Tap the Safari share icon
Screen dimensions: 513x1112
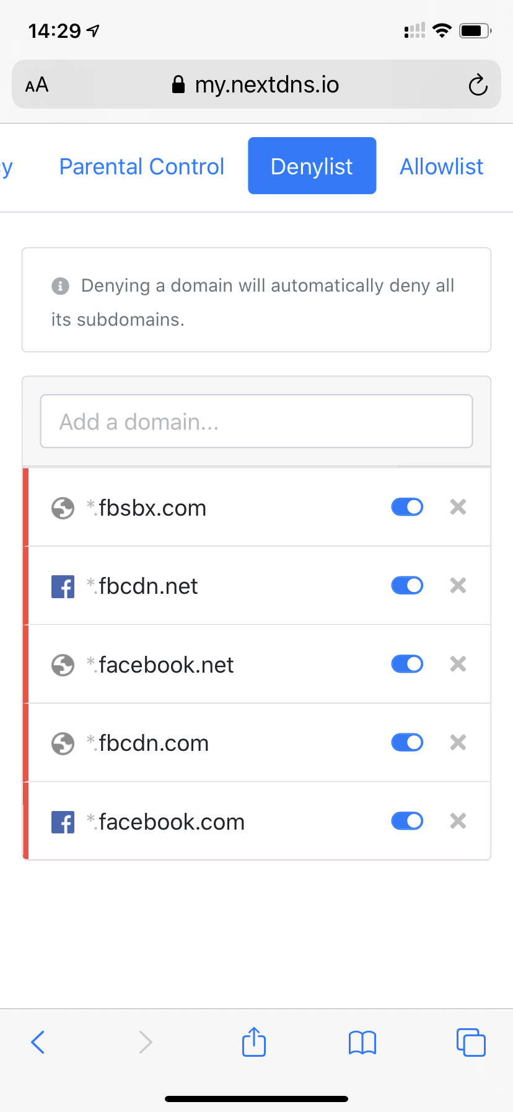(254, 1042)
